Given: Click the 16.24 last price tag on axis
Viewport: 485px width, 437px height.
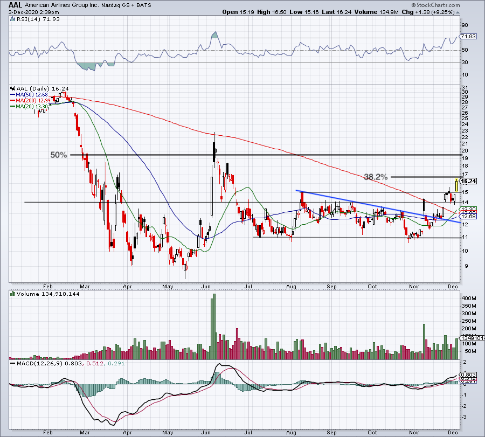Looking at the screenshot, I should (468, 181).
